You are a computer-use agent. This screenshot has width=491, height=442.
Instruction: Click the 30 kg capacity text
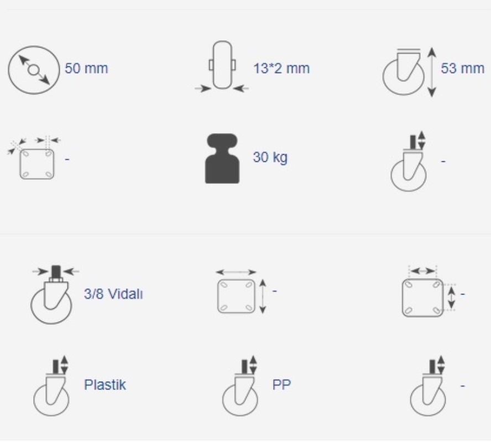coord(270,157)
